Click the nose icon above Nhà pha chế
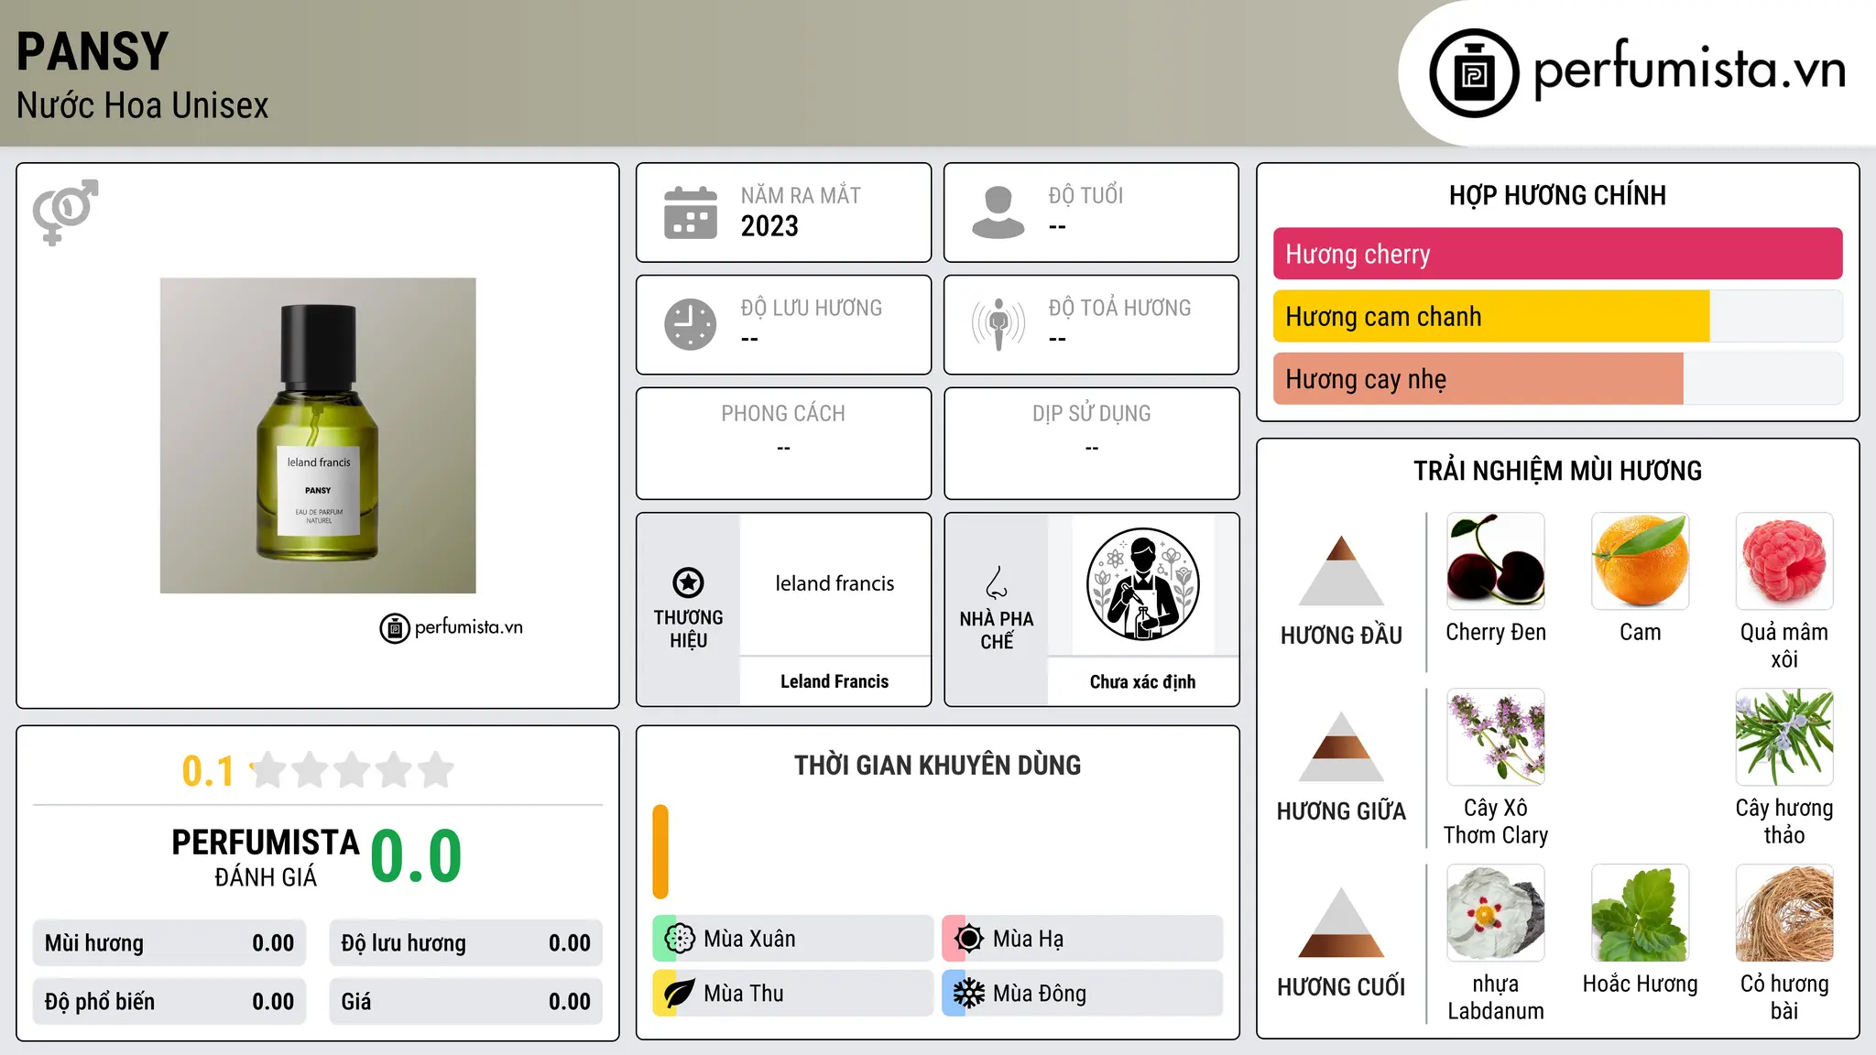This screenshot has width=1876, height=1055. coord(997,582)
